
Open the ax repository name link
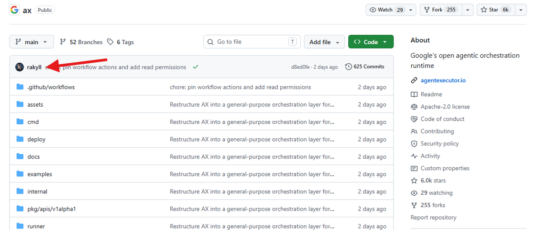(x=27, y=10)
